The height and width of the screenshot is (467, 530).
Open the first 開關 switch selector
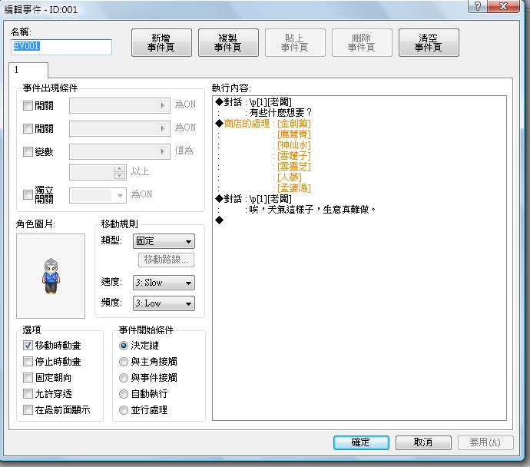(x=120, y=106)
